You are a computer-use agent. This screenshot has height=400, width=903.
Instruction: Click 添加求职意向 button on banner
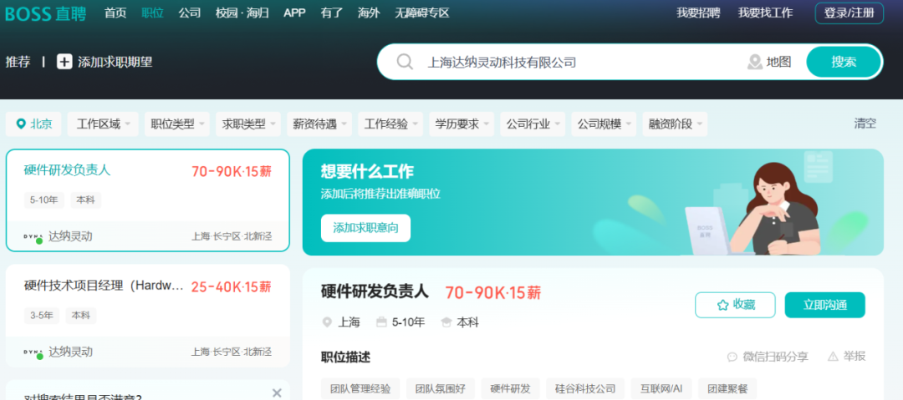(x=365, y=228)
